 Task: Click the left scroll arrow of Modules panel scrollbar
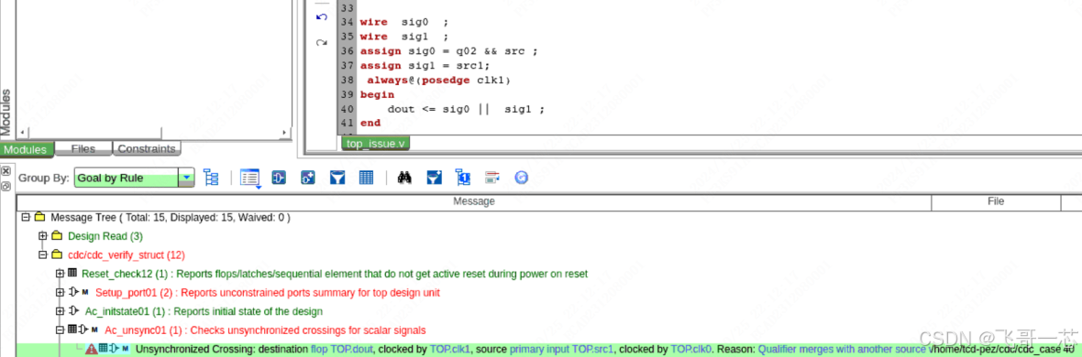pyautogui.click(x=22, y=133)
